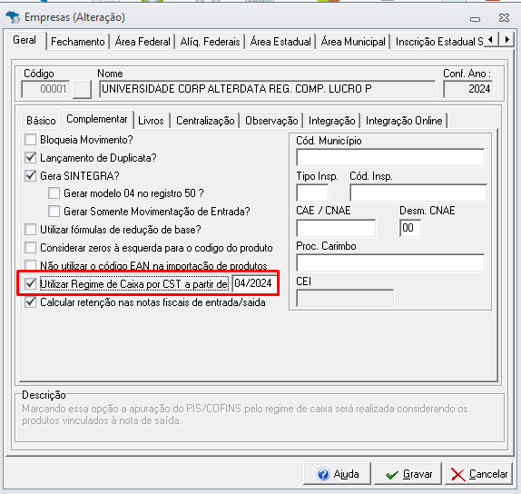Select the Básico sub-tab

41,121
